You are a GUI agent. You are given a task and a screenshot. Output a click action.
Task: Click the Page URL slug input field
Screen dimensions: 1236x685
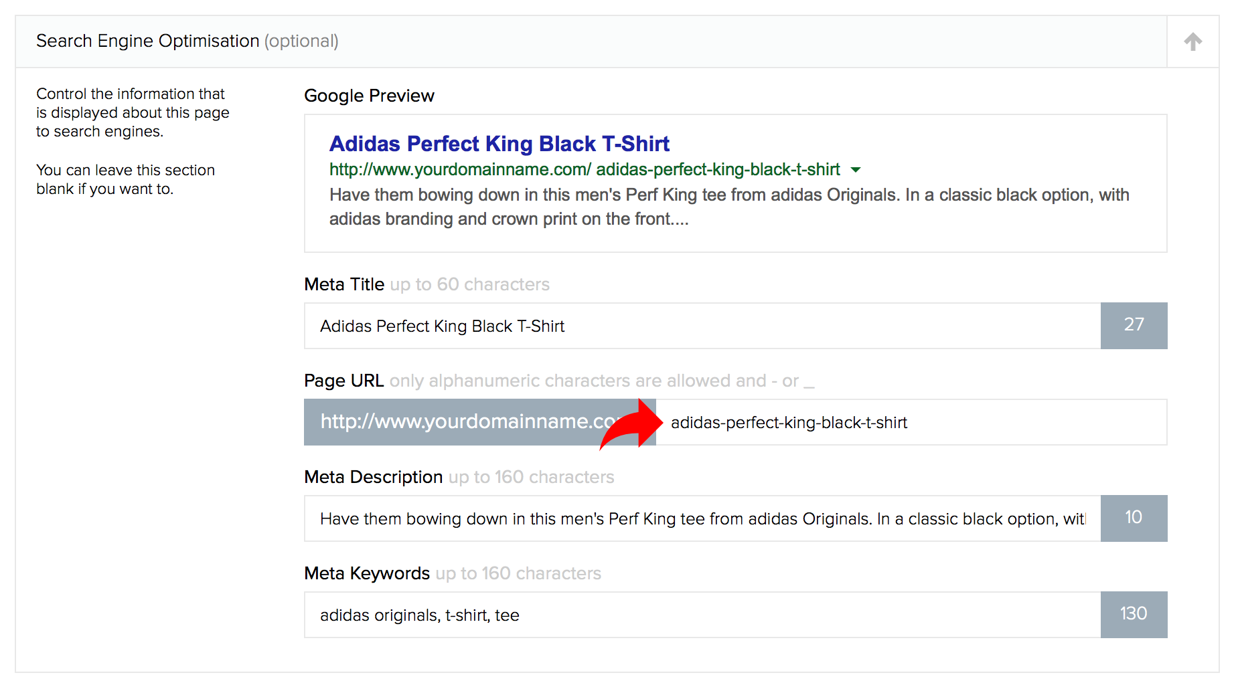tap(911, 422)
